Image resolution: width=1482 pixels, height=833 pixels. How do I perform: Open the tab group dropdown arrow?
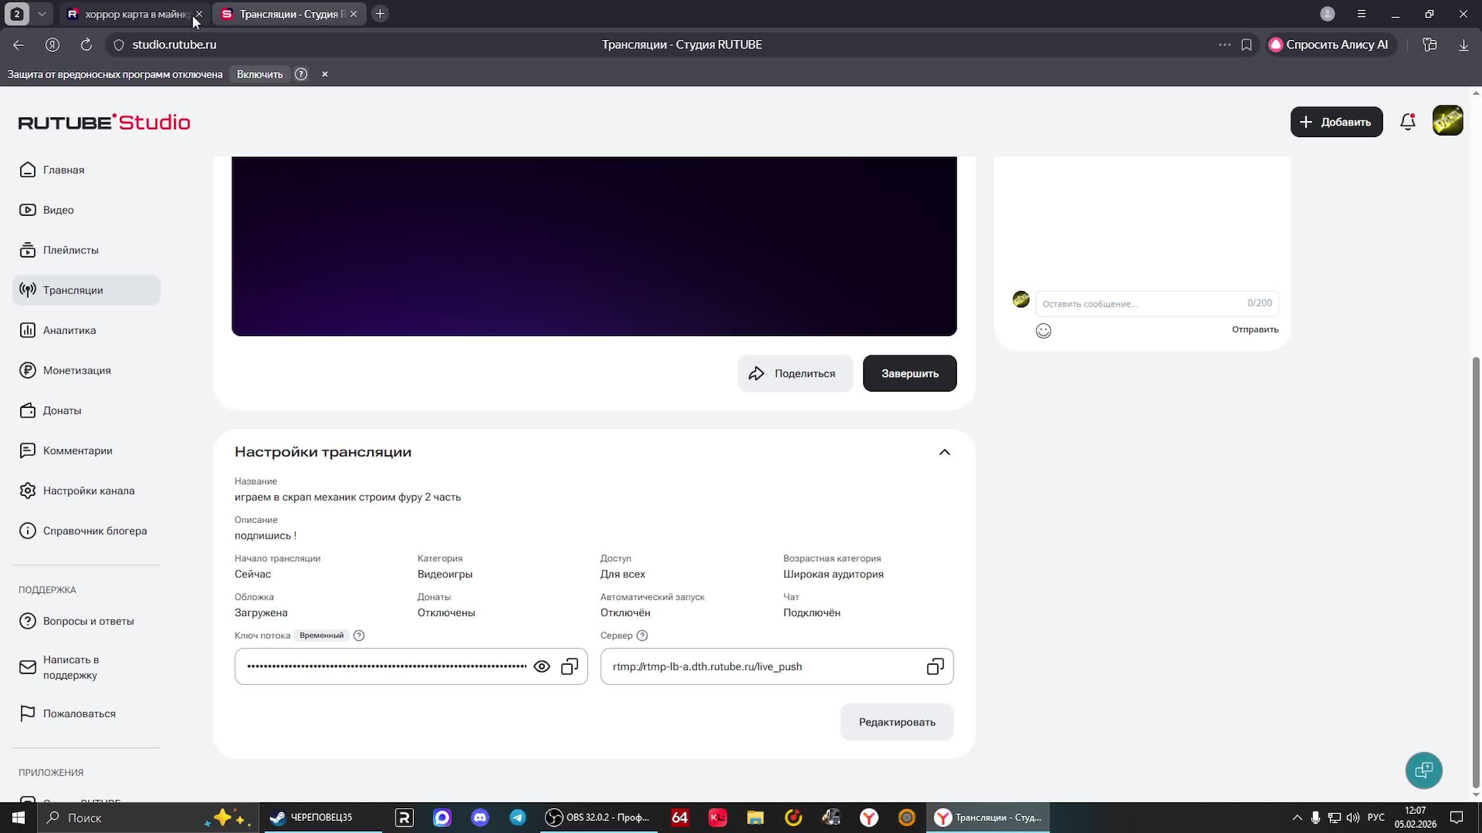click(x=42, y=14)
